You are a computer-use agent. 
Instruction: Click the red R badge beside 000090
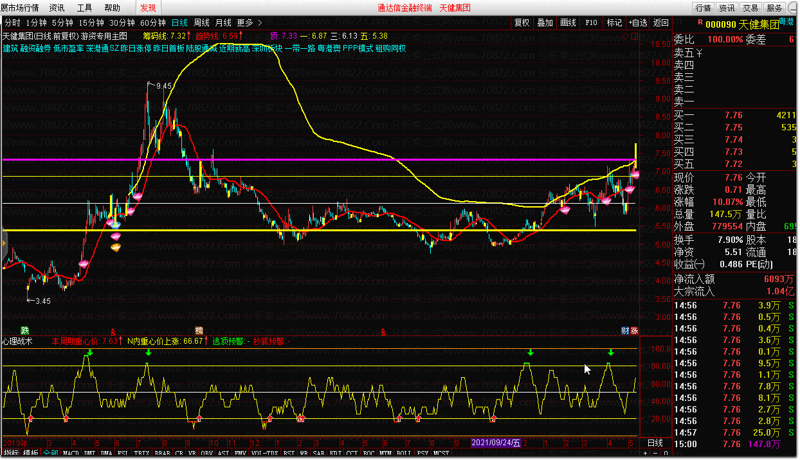(700, 21)
